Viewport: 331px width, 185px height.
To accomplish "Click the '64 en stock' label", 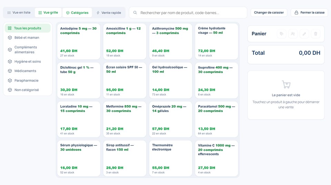I will click(205, 134).
